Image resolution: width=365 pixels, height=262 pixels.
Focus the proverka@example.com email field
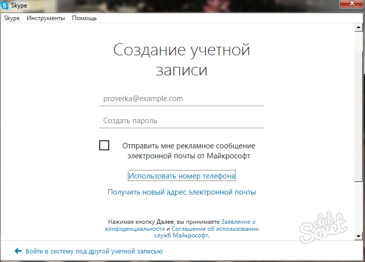(181, 99)
